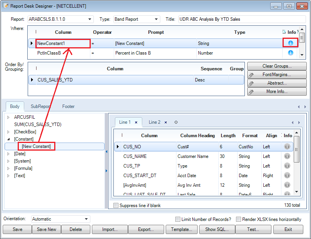The image size is (311, 239).
Task: Click down arrow of Where grid scrollbar
Action: click(x=302, y=55)
